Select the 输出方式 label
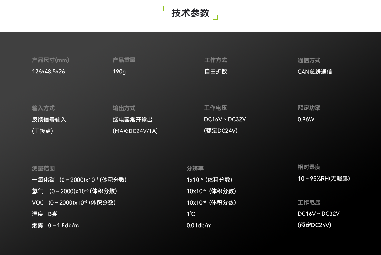 click(124, 108)
